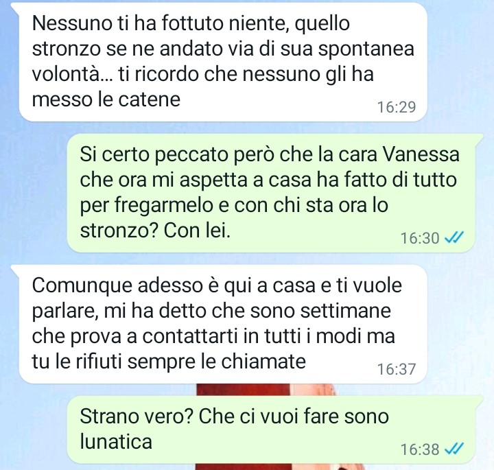Tap the 16:37 timestamp
The height and width of the screenshot is (470, 494).
coord(397,369)
